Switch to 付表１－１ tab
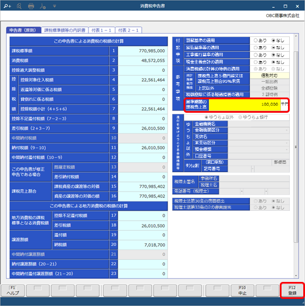 tap(101, 30)
